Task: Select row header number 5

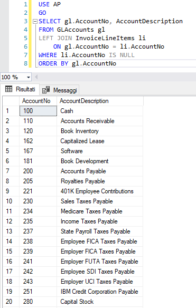Action: tap(11, 151)
